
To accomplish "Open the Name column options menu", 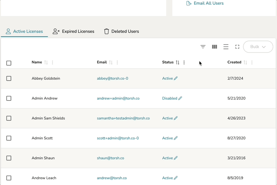I will 53,62.
